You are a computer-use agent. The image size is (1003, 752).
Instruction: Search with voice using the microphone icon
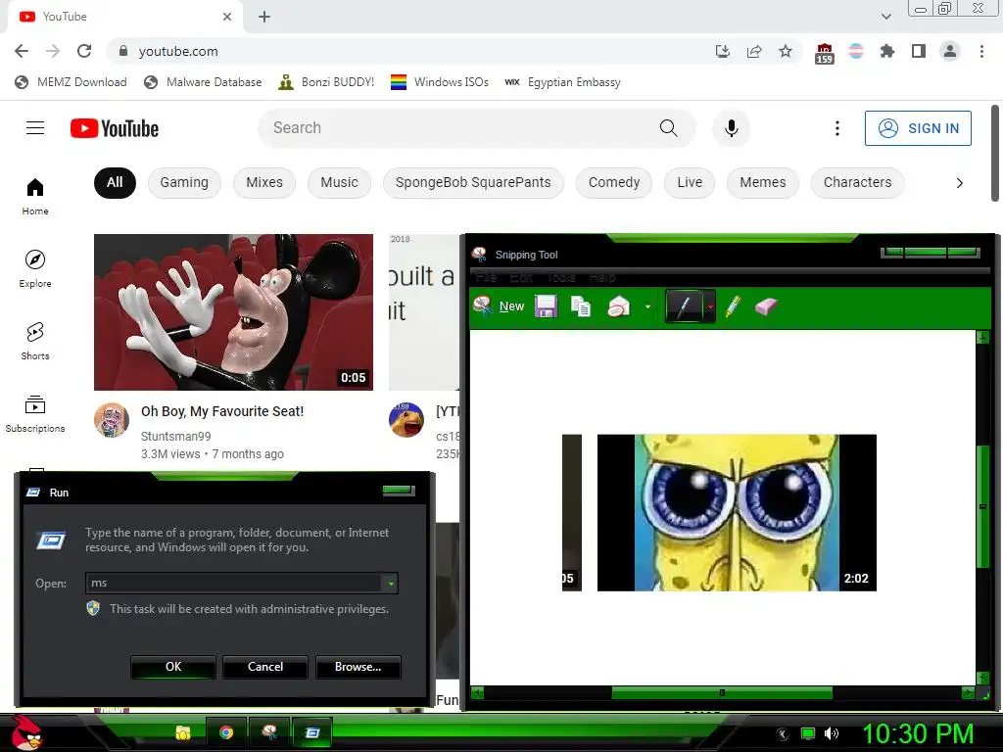(731, 128)
